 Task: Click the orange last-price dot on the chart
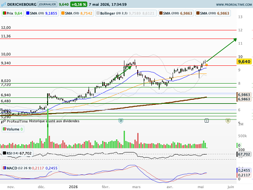[x=206, y=65]
